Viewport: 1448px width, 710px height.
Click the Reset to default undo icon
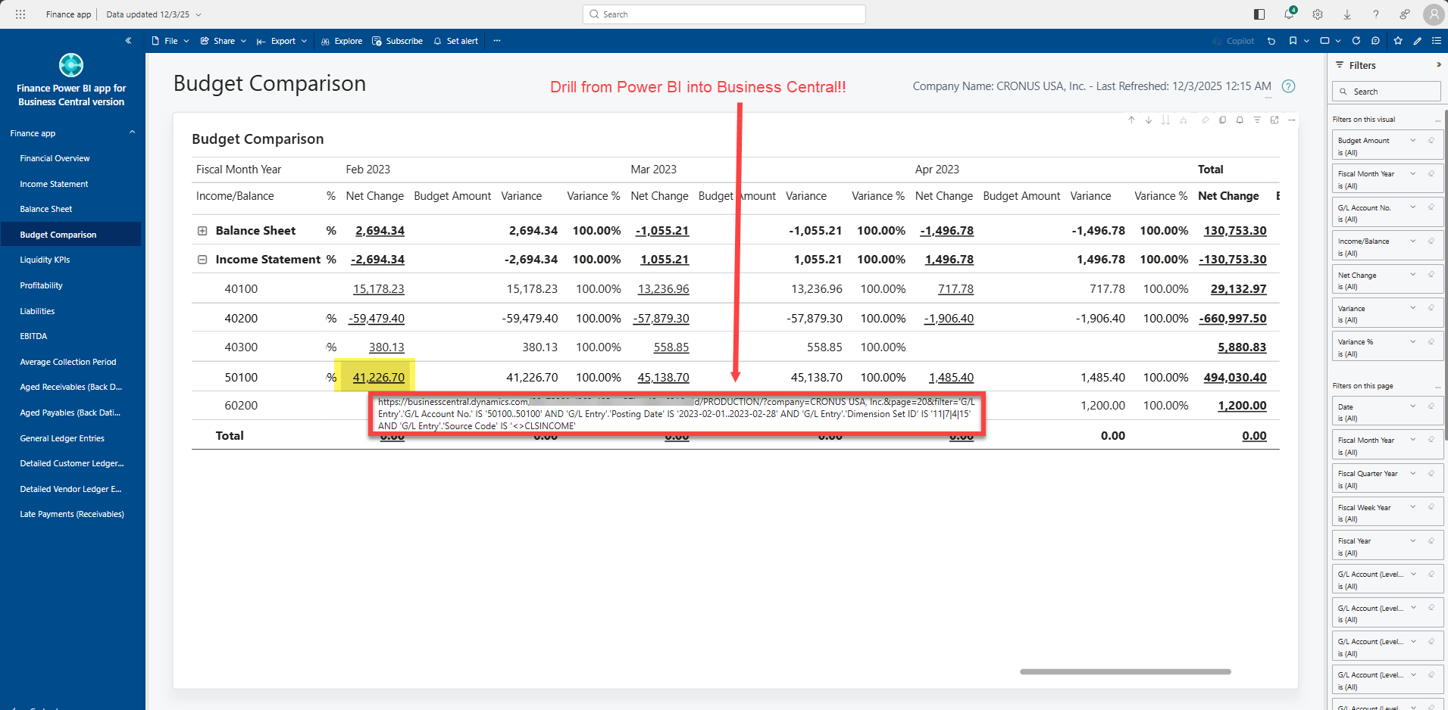click(x=1271, y=41)
